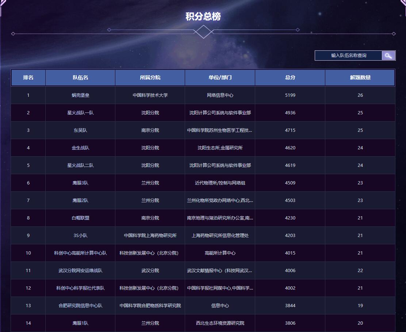Screen dimensions: 406x332
Task: Click solved count 22 for 武汉分院网安运维战队
Action: tap(360, 271)
